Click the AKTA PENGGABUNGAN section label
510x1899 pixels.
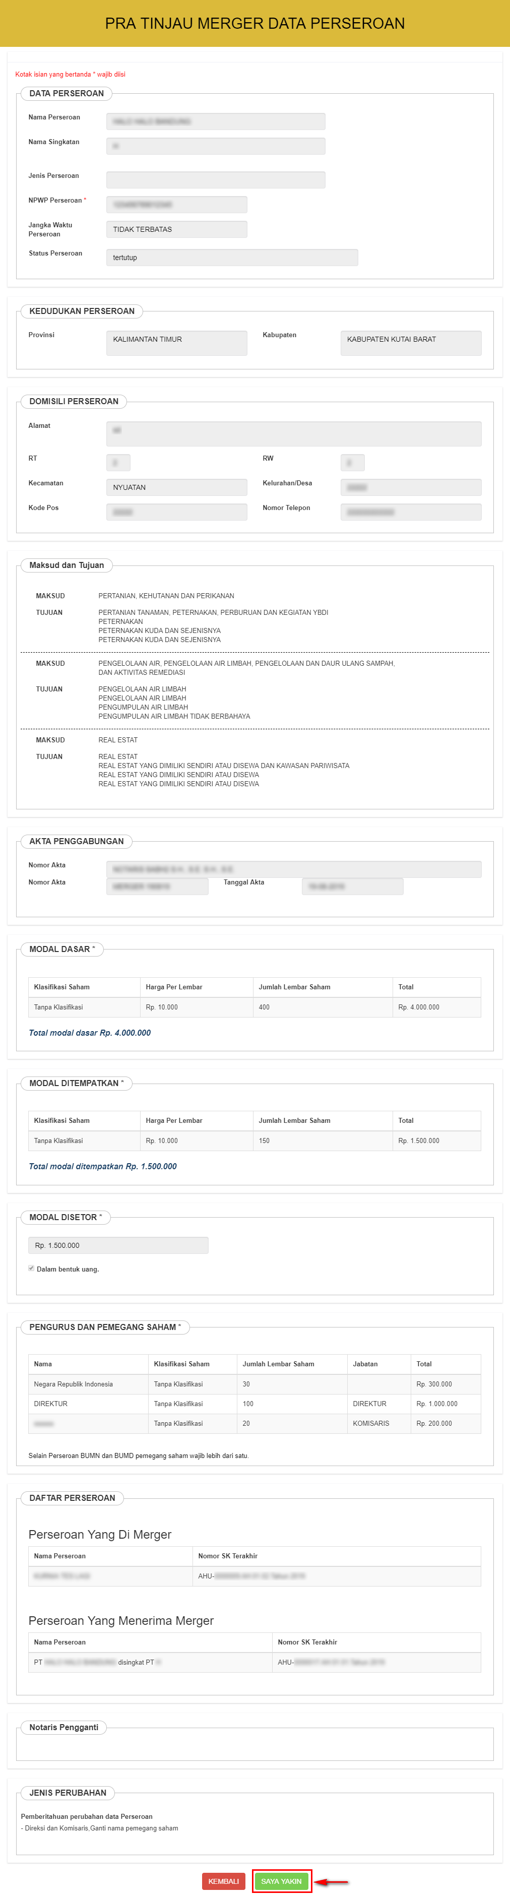[x=77, y=841]
